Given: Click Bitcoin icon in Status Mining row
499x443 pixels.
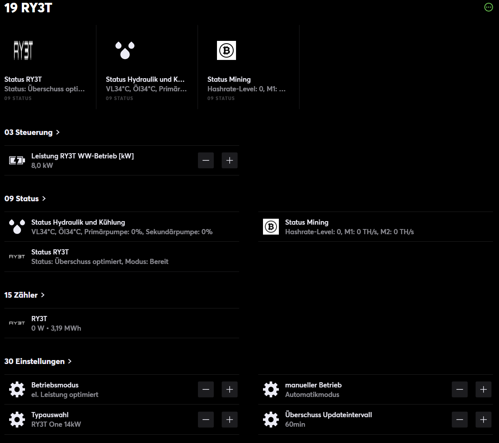Looking at the screenshot, I should pos(271,227).
